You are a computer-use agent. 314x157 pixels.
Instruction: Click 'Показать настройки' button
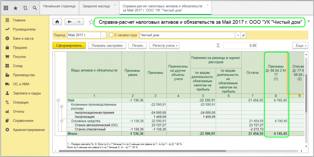point(107,45)
